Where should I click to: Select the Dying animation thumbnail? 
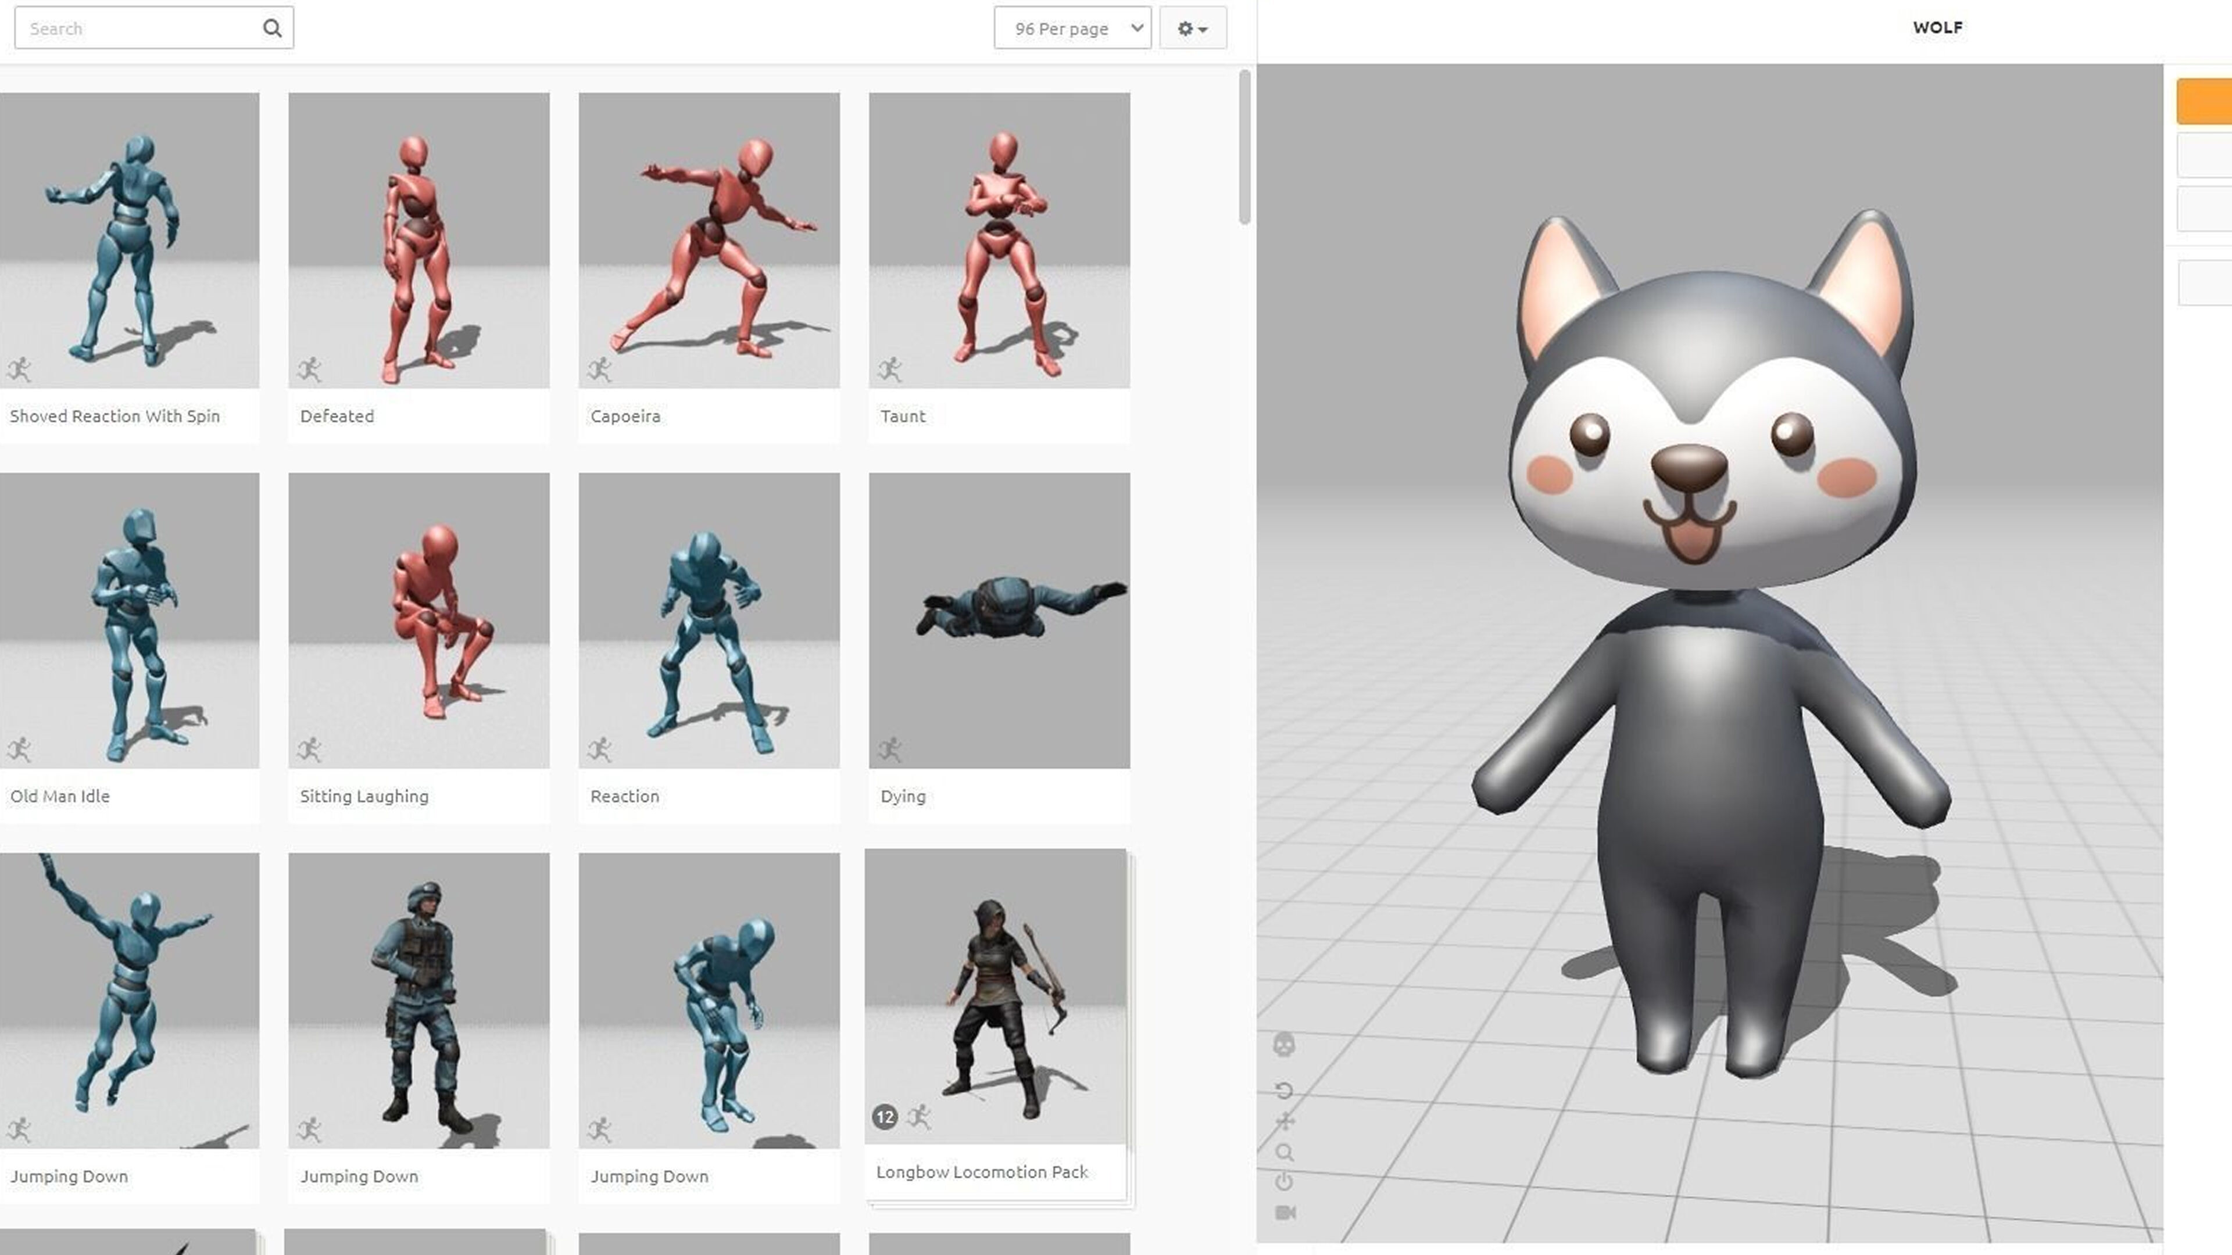point(999,620)
